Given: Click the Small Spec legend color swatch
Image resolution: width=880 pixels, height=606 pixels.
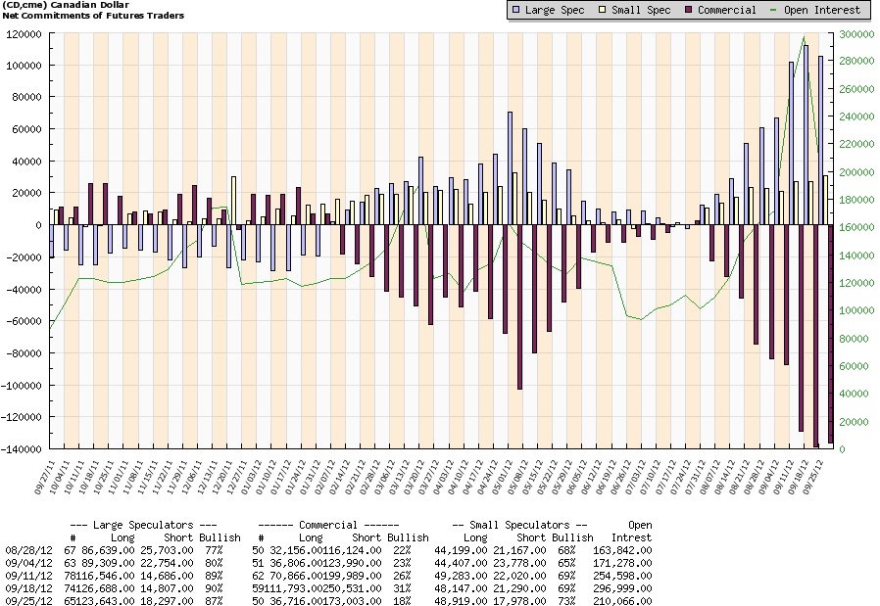Looking at the screenshot, I should [x=603, y=10].
